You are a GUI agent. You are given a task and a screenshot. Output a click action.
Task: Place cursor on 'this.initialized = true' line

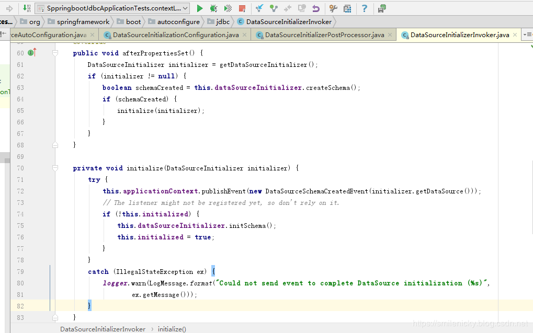pyautogui.click(x=166, y=237)
